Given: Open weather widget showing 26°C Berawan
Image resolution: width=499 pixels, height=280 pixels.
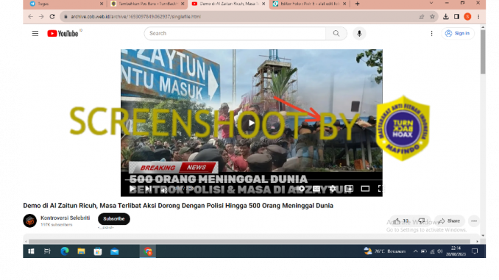Looking at the screenshot, I should pos(385,251).
